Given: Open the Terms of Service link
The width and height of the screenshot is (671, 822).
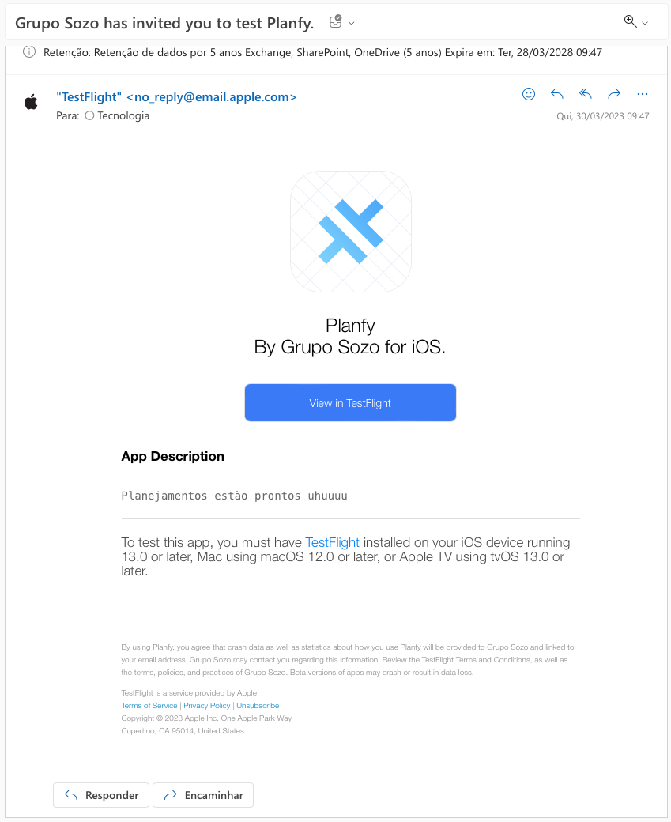Looking at the screenshot, I should point(149,706).
